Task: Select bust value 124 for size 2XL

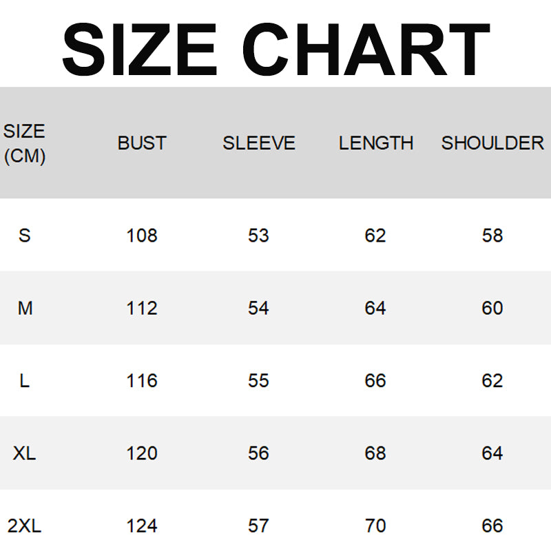Action: tap(142, 526)
